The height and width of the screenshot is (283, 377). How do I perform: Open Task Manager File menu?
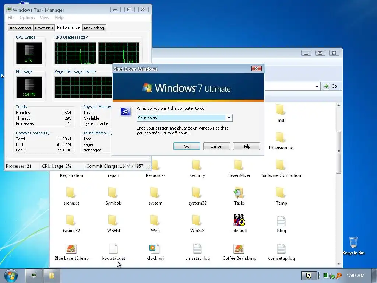pos(11,18)
